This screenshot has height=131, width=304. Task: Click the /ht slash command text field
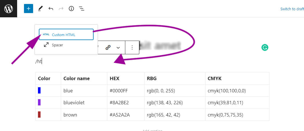coord(86,61)
